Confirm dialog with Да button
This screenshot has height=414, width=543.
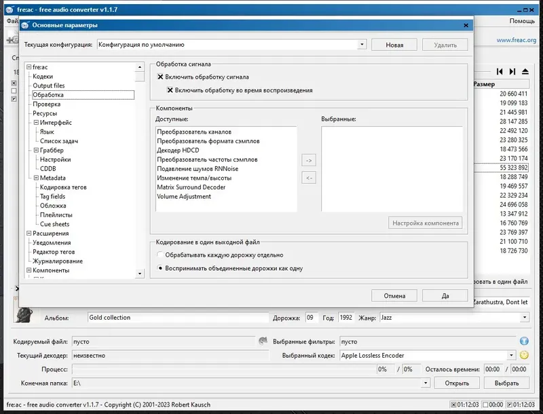click(445, 296)
